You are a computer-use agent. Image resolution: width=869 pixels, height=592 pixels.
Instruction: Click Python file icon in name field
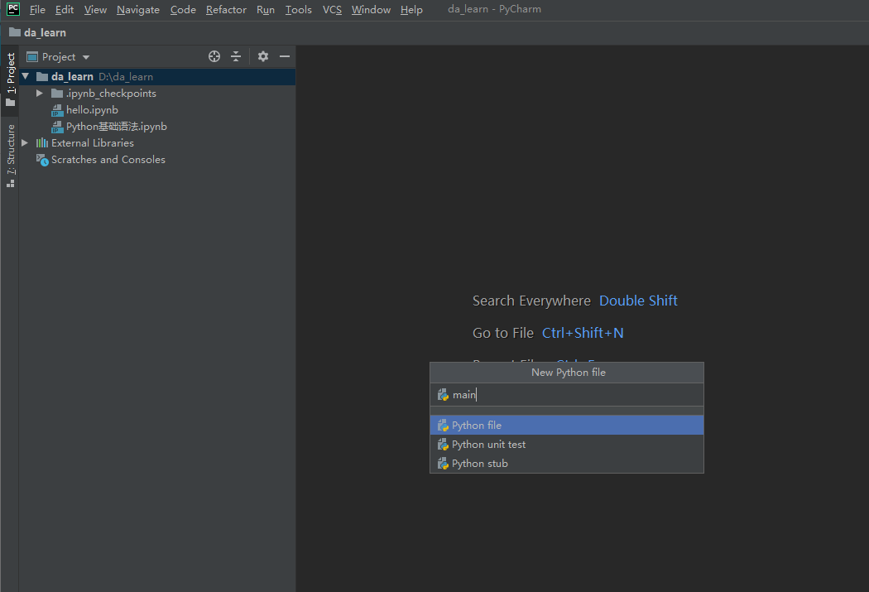[442, 395]
